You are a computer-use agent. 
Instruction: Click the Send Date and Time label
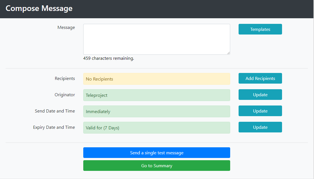click(55, 111)
